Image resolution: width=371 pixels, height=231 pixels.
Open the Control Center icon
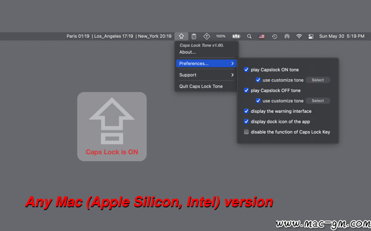(311, 37)
